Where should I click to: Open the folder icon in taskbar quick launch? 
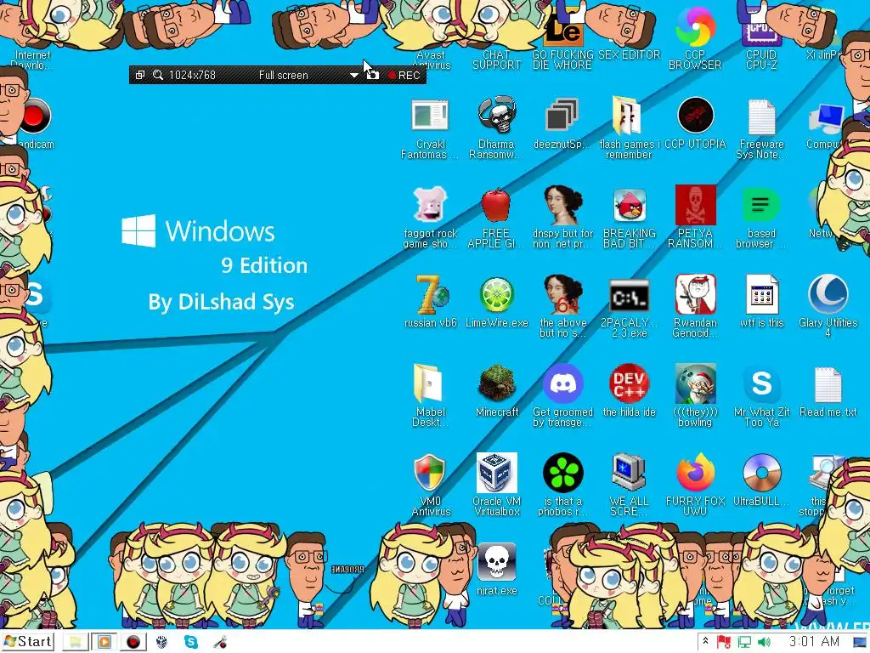75,643
